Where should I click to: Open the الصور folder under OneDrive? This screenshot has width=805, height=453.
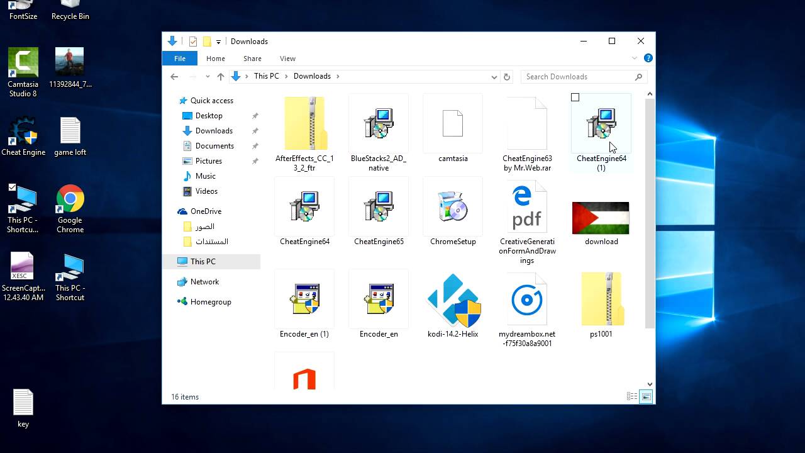[205, 226]
